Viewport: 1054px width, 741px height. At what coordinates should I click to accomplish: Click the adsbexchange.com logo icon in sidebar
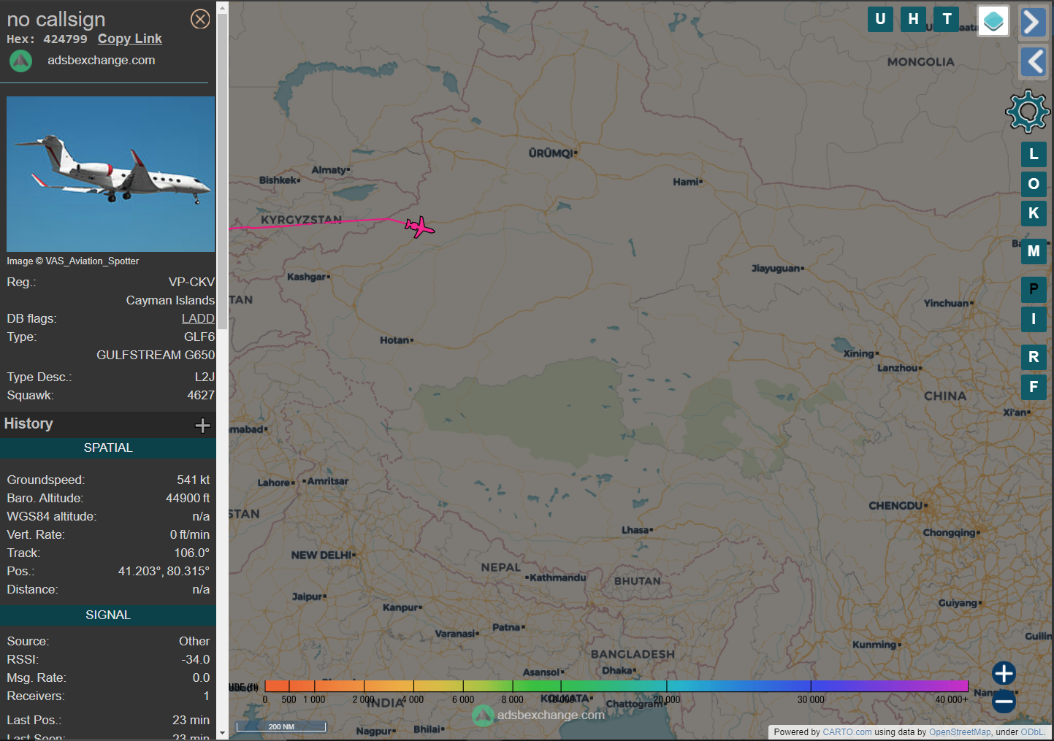pyautogui.click(x=20, y=61)
